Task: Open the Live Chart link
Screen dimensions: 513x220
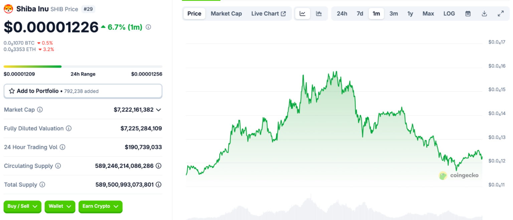Action: 269,14
